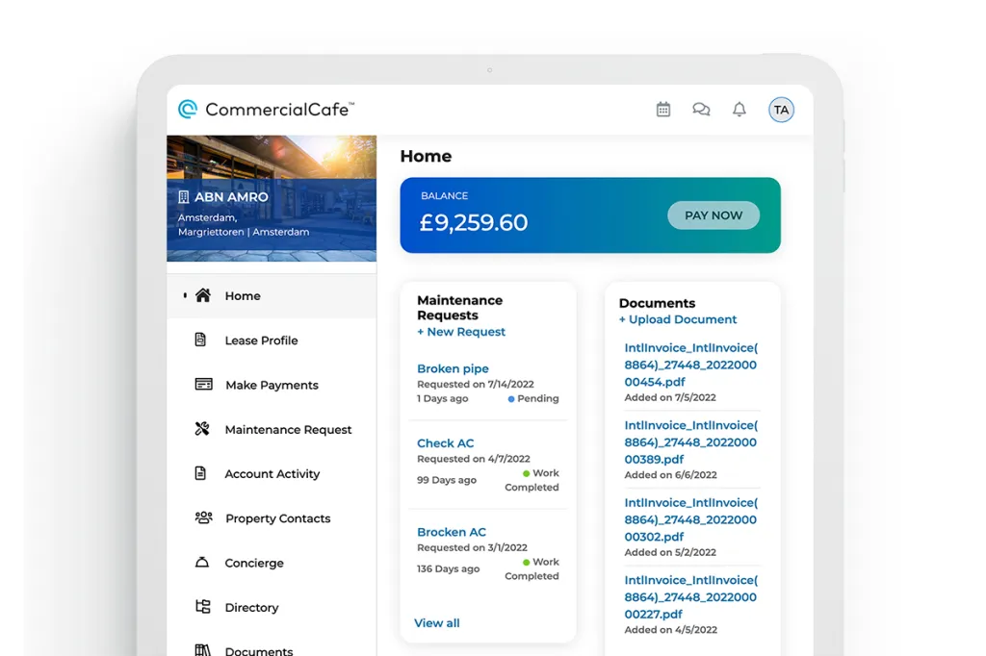Click the Documents card heading
The width and height of the screenshot is (986, 656).
[657, 303]
